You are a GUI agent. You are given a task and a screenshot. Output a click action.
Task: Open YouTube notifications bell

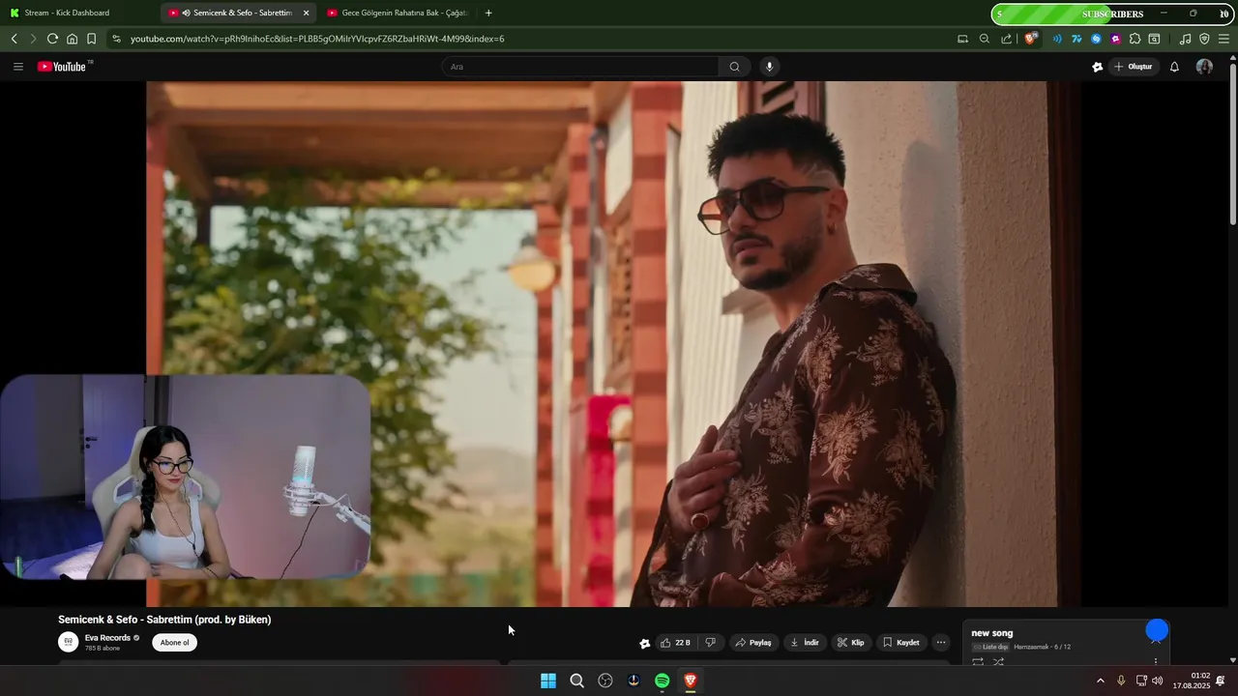[x=1174, y=67]
